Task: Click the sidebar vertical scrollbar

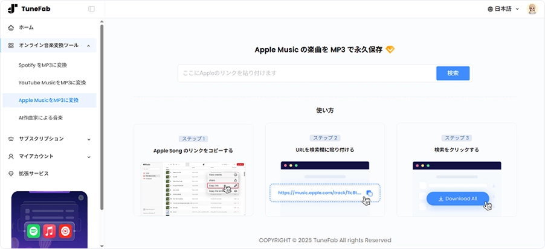Action: [x=102, y=116]
